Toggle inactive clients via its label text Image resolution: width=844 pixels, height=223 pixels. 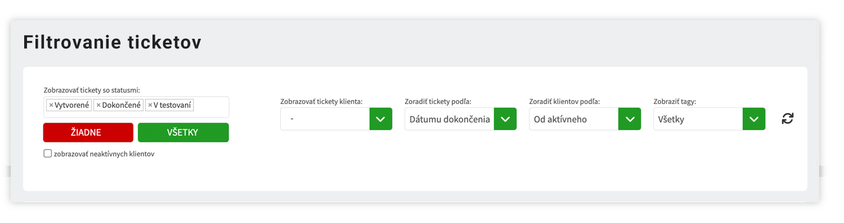(x=104, y=154)
